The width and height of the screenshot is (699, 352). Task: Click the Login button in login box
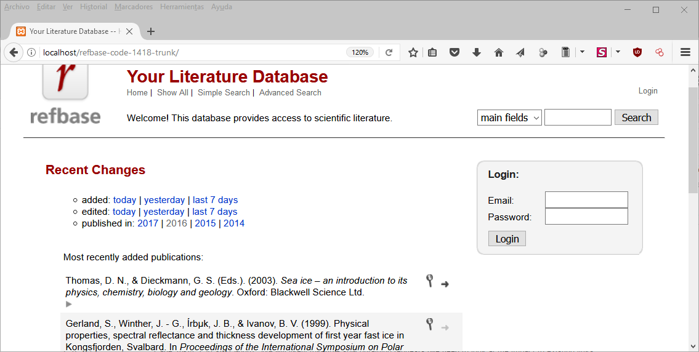507,238
